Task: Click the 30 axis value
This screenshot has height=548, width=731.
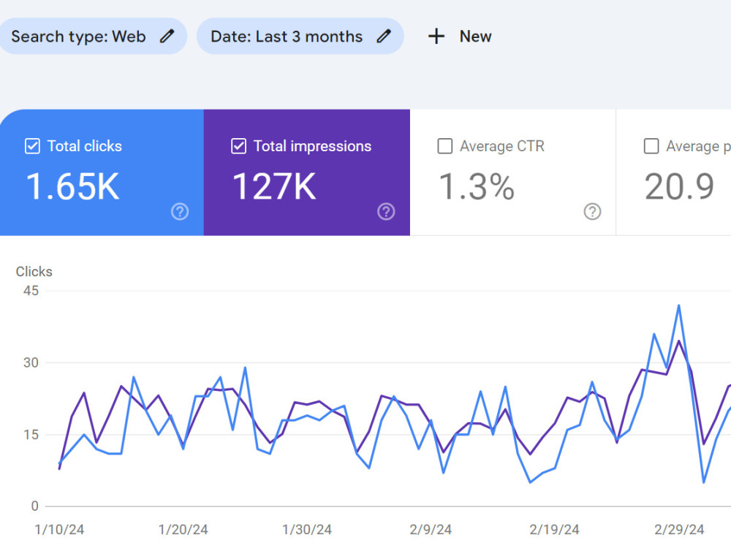Action: tap(31, 362)
